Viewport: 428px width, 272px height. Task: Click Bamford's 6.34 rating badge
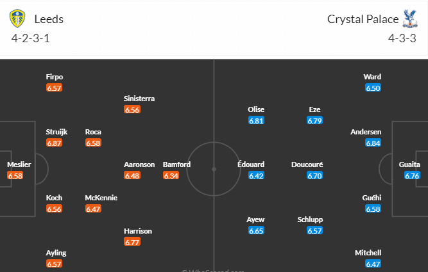[171, 176]
